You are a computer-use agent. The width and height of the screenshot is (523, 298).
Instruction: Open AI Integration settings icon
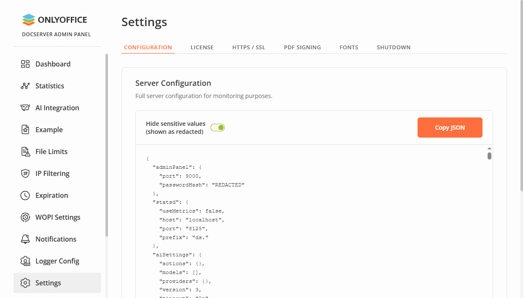coord(24,107)
